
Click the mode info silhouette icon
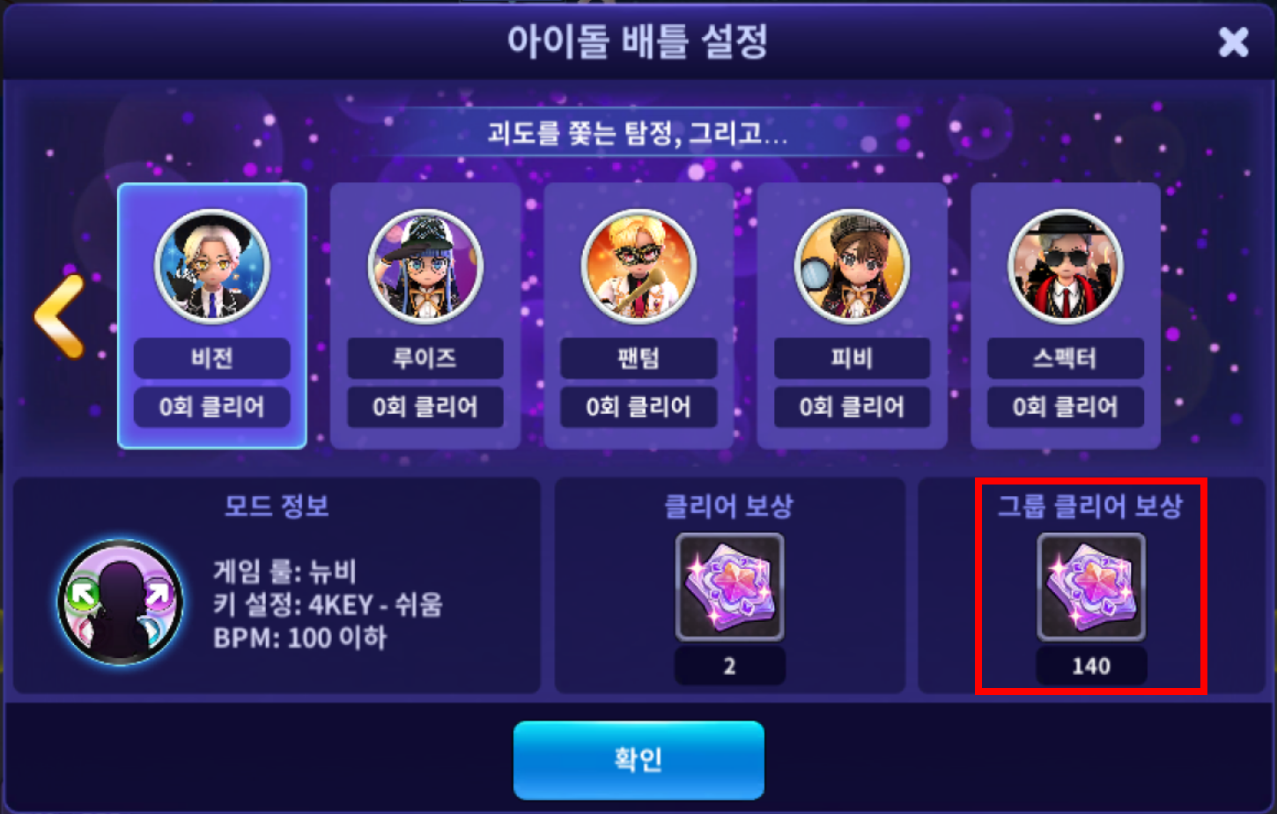point(121,603)
